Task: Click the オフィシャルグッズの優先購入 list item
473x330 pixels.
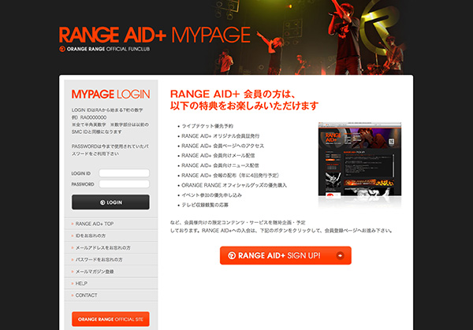Action: coord(234,185)
